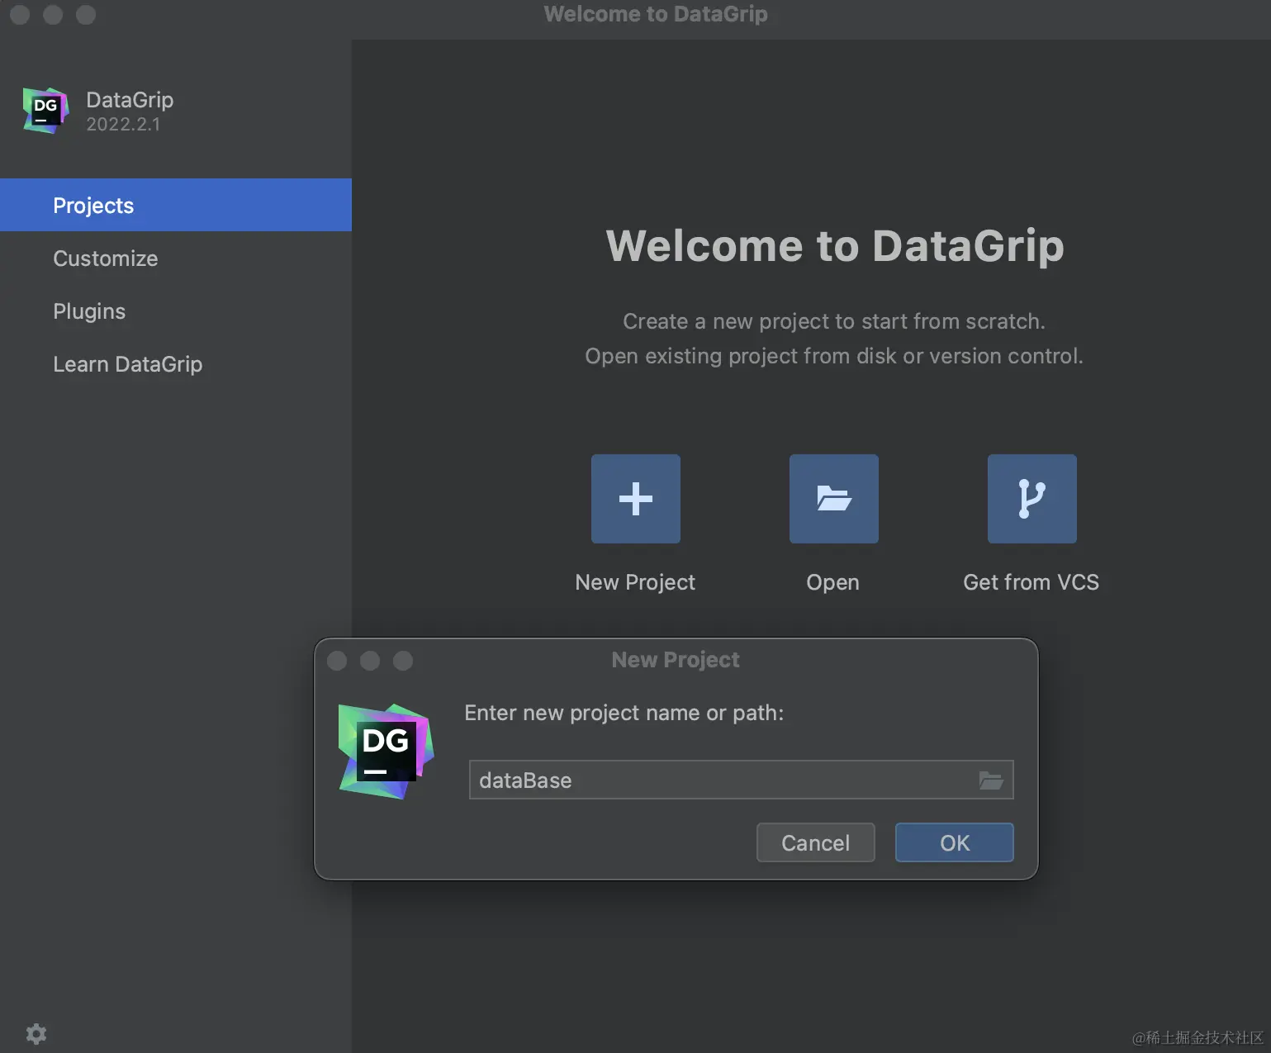This screenshot has width=1271, height=1053.
Task: Click the New Project label
Action: (x=635, y=582)
